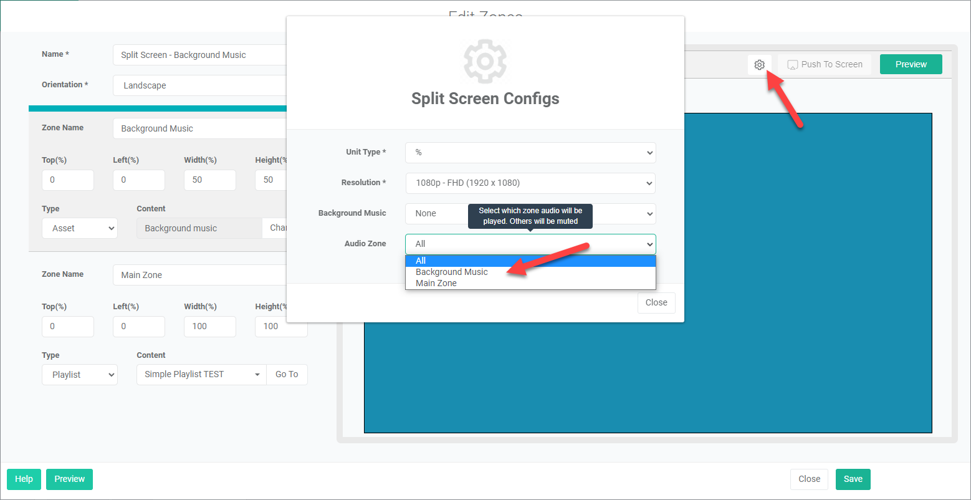The height and width of the screenshot is (500, 971).
Task: Close the Split Screen Configs dialog
Action: coord(656,302)
